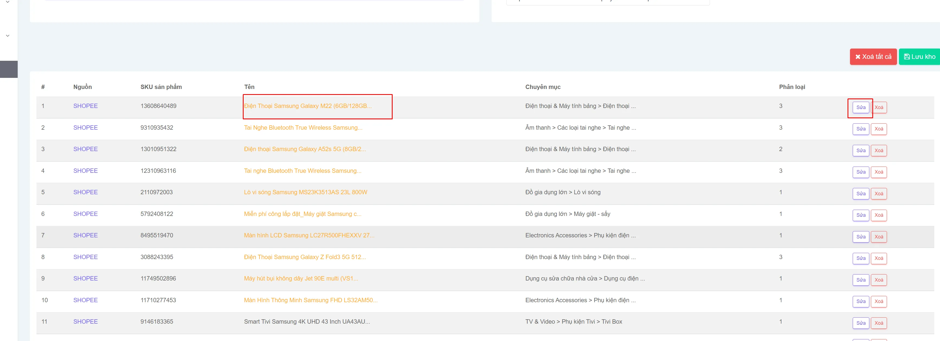Click Xoá for Smart Tivi 4K row

(x=879, y=323)
